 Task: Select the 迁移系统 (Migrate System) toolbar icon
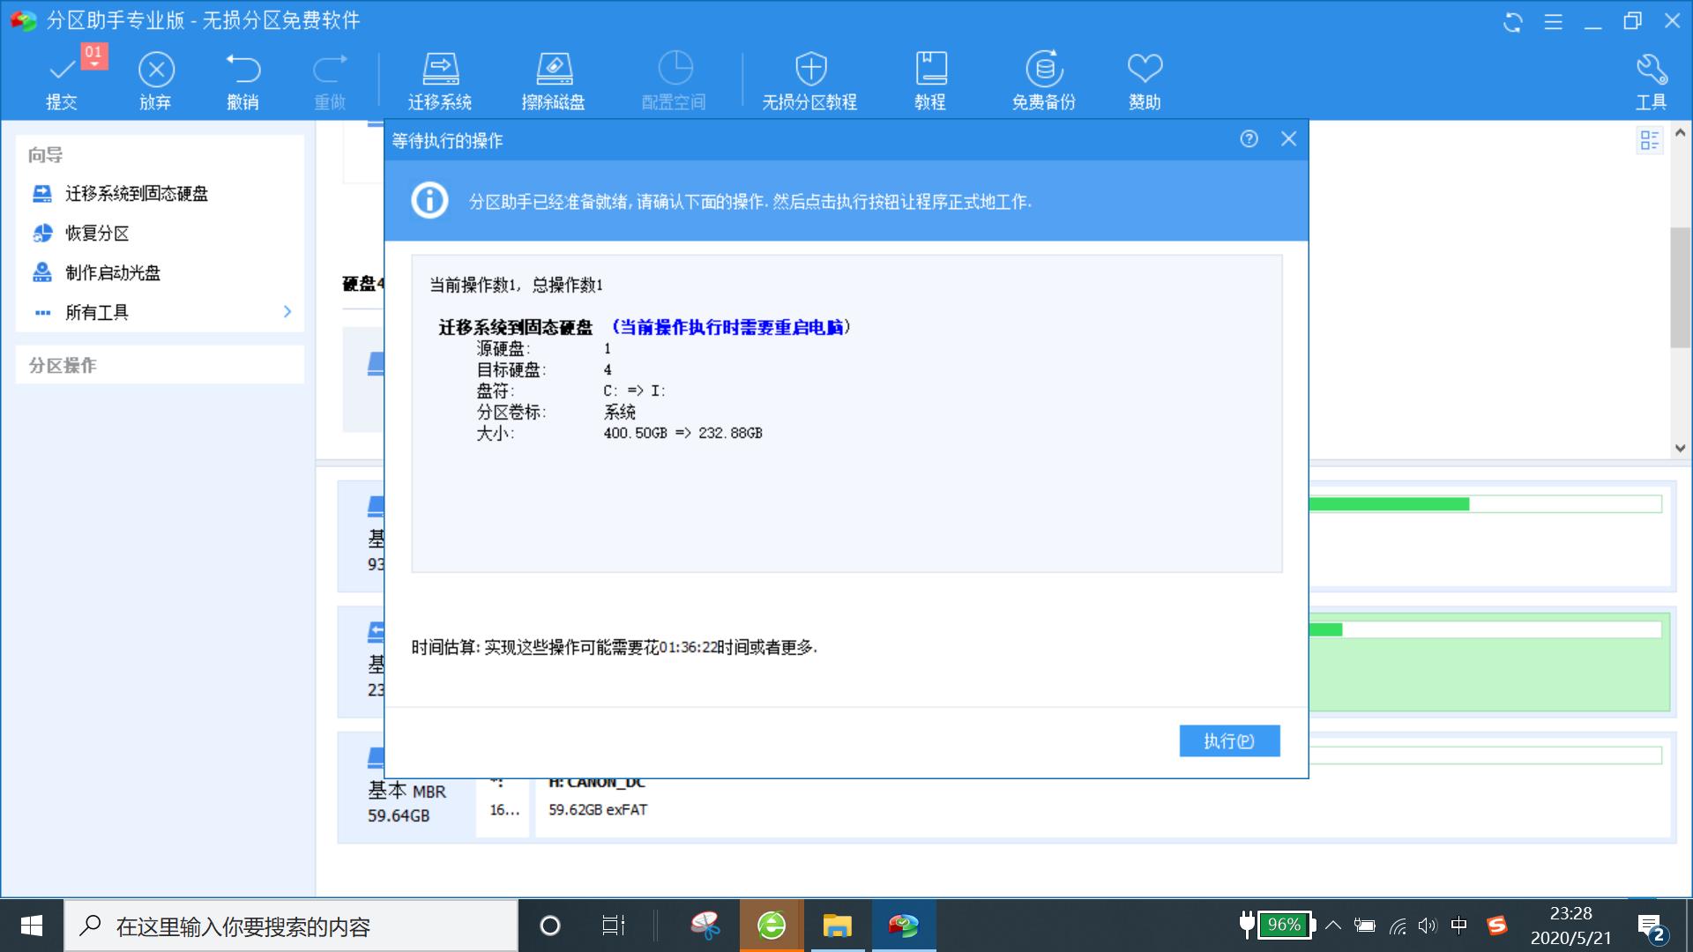pos(438,78)
